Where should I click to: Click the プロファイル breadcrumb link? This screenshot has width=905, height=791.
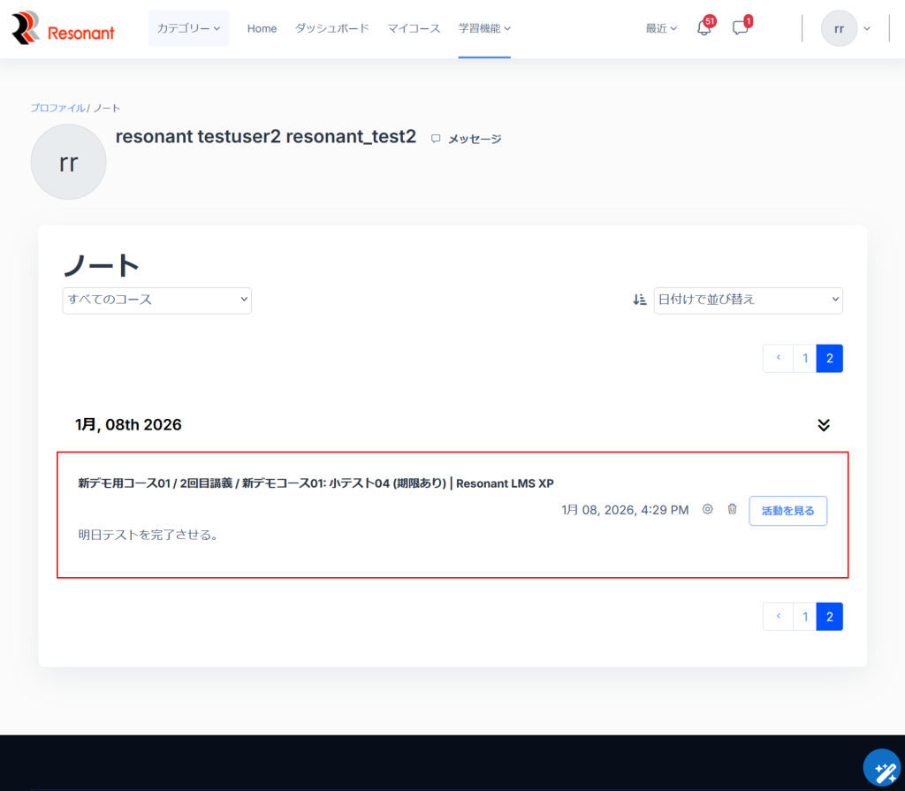(x=57, y=108)
